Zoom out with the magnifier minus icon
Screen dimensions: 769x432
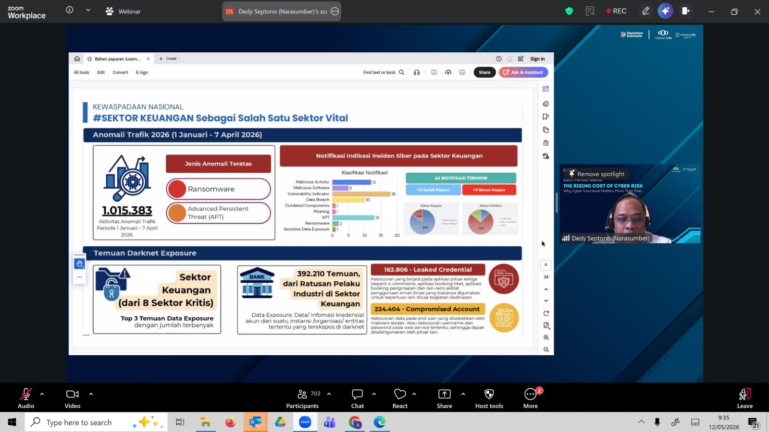546,349
